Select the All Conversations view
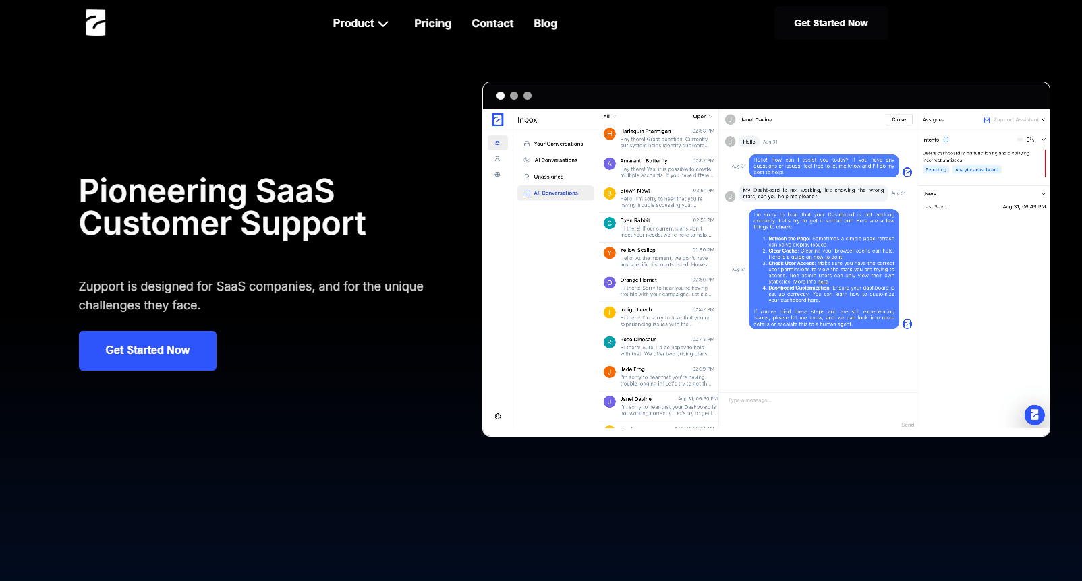Viewport: 1082px width, 581px height. click(555, 193)
